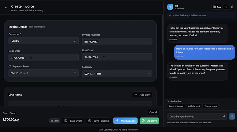Click the Isis assistant avatar icon
237x132 pixels.
(x=170, y=7)
